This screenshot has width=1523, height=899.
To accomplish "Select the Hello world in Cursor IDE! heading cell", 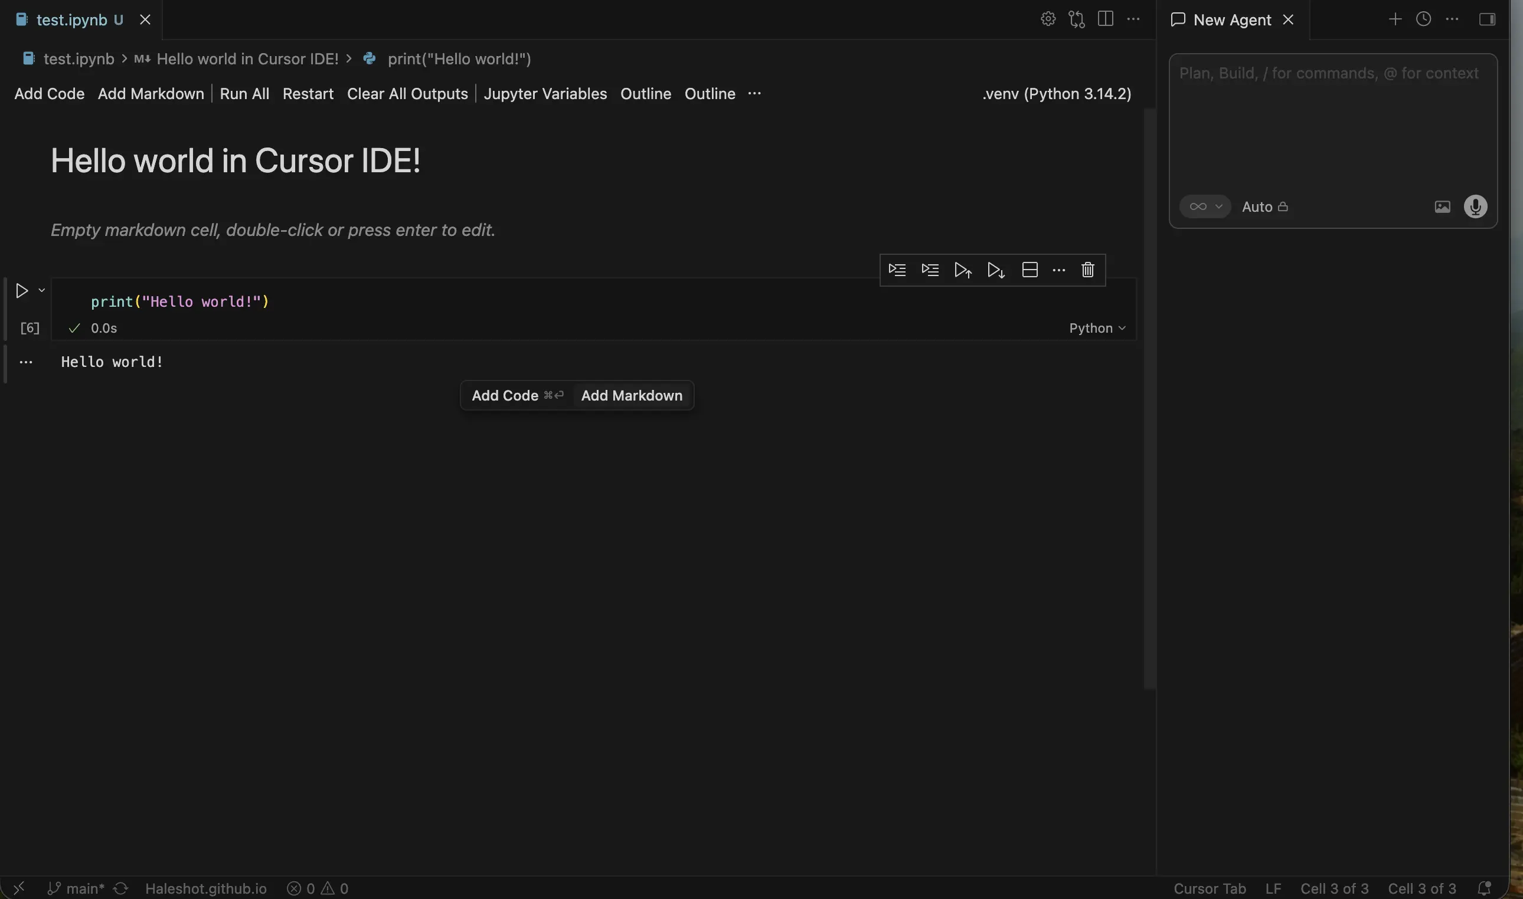I will [235, 160].
